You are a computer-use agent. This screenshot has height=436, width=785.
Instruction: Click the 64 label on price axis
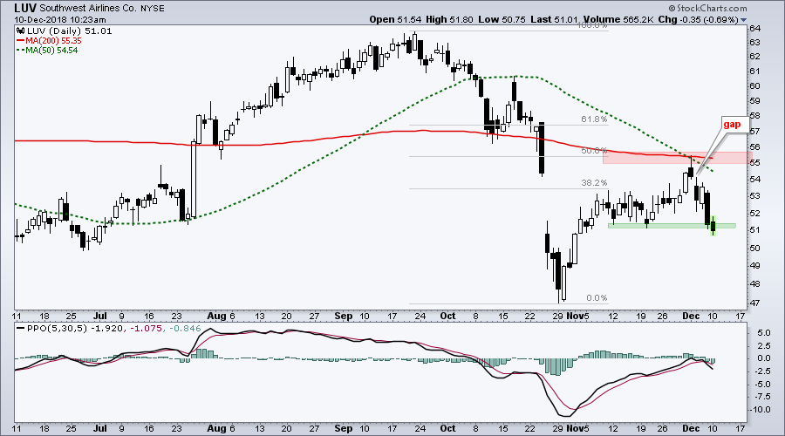754,29
